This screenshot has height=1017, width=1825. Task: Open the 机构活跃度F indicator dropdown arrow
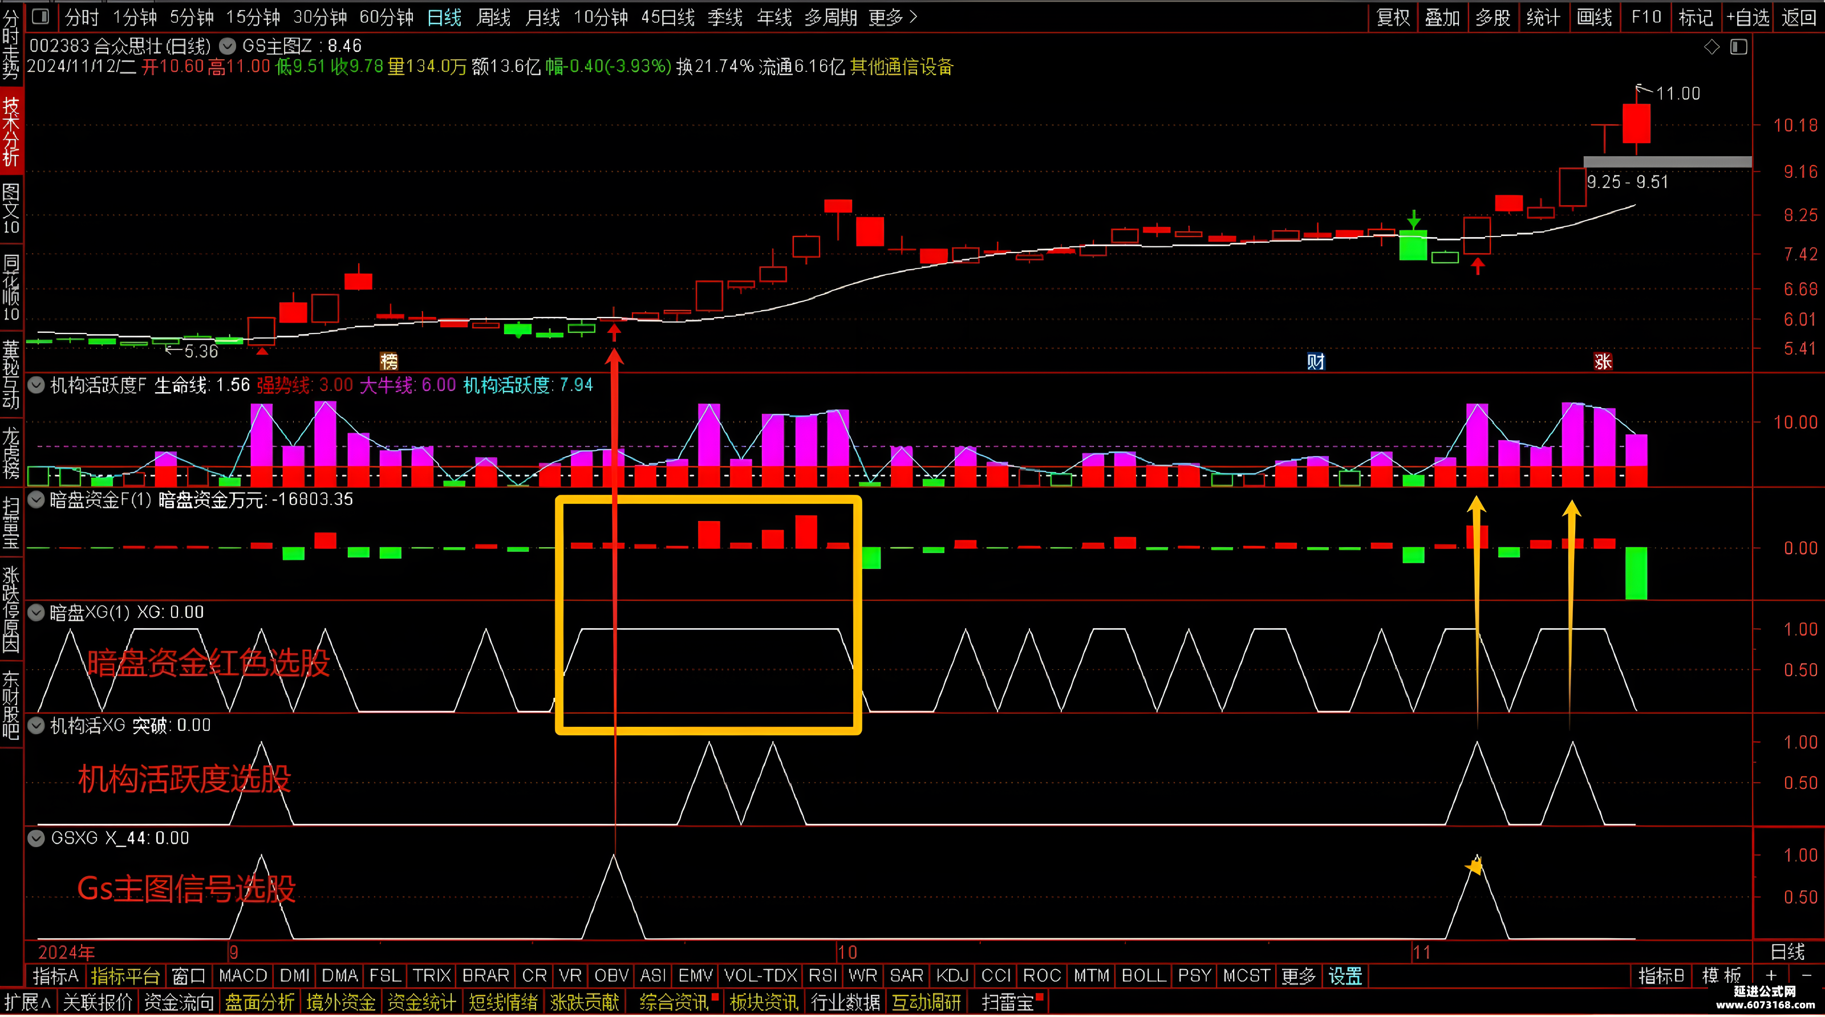[x=35, y=385]
